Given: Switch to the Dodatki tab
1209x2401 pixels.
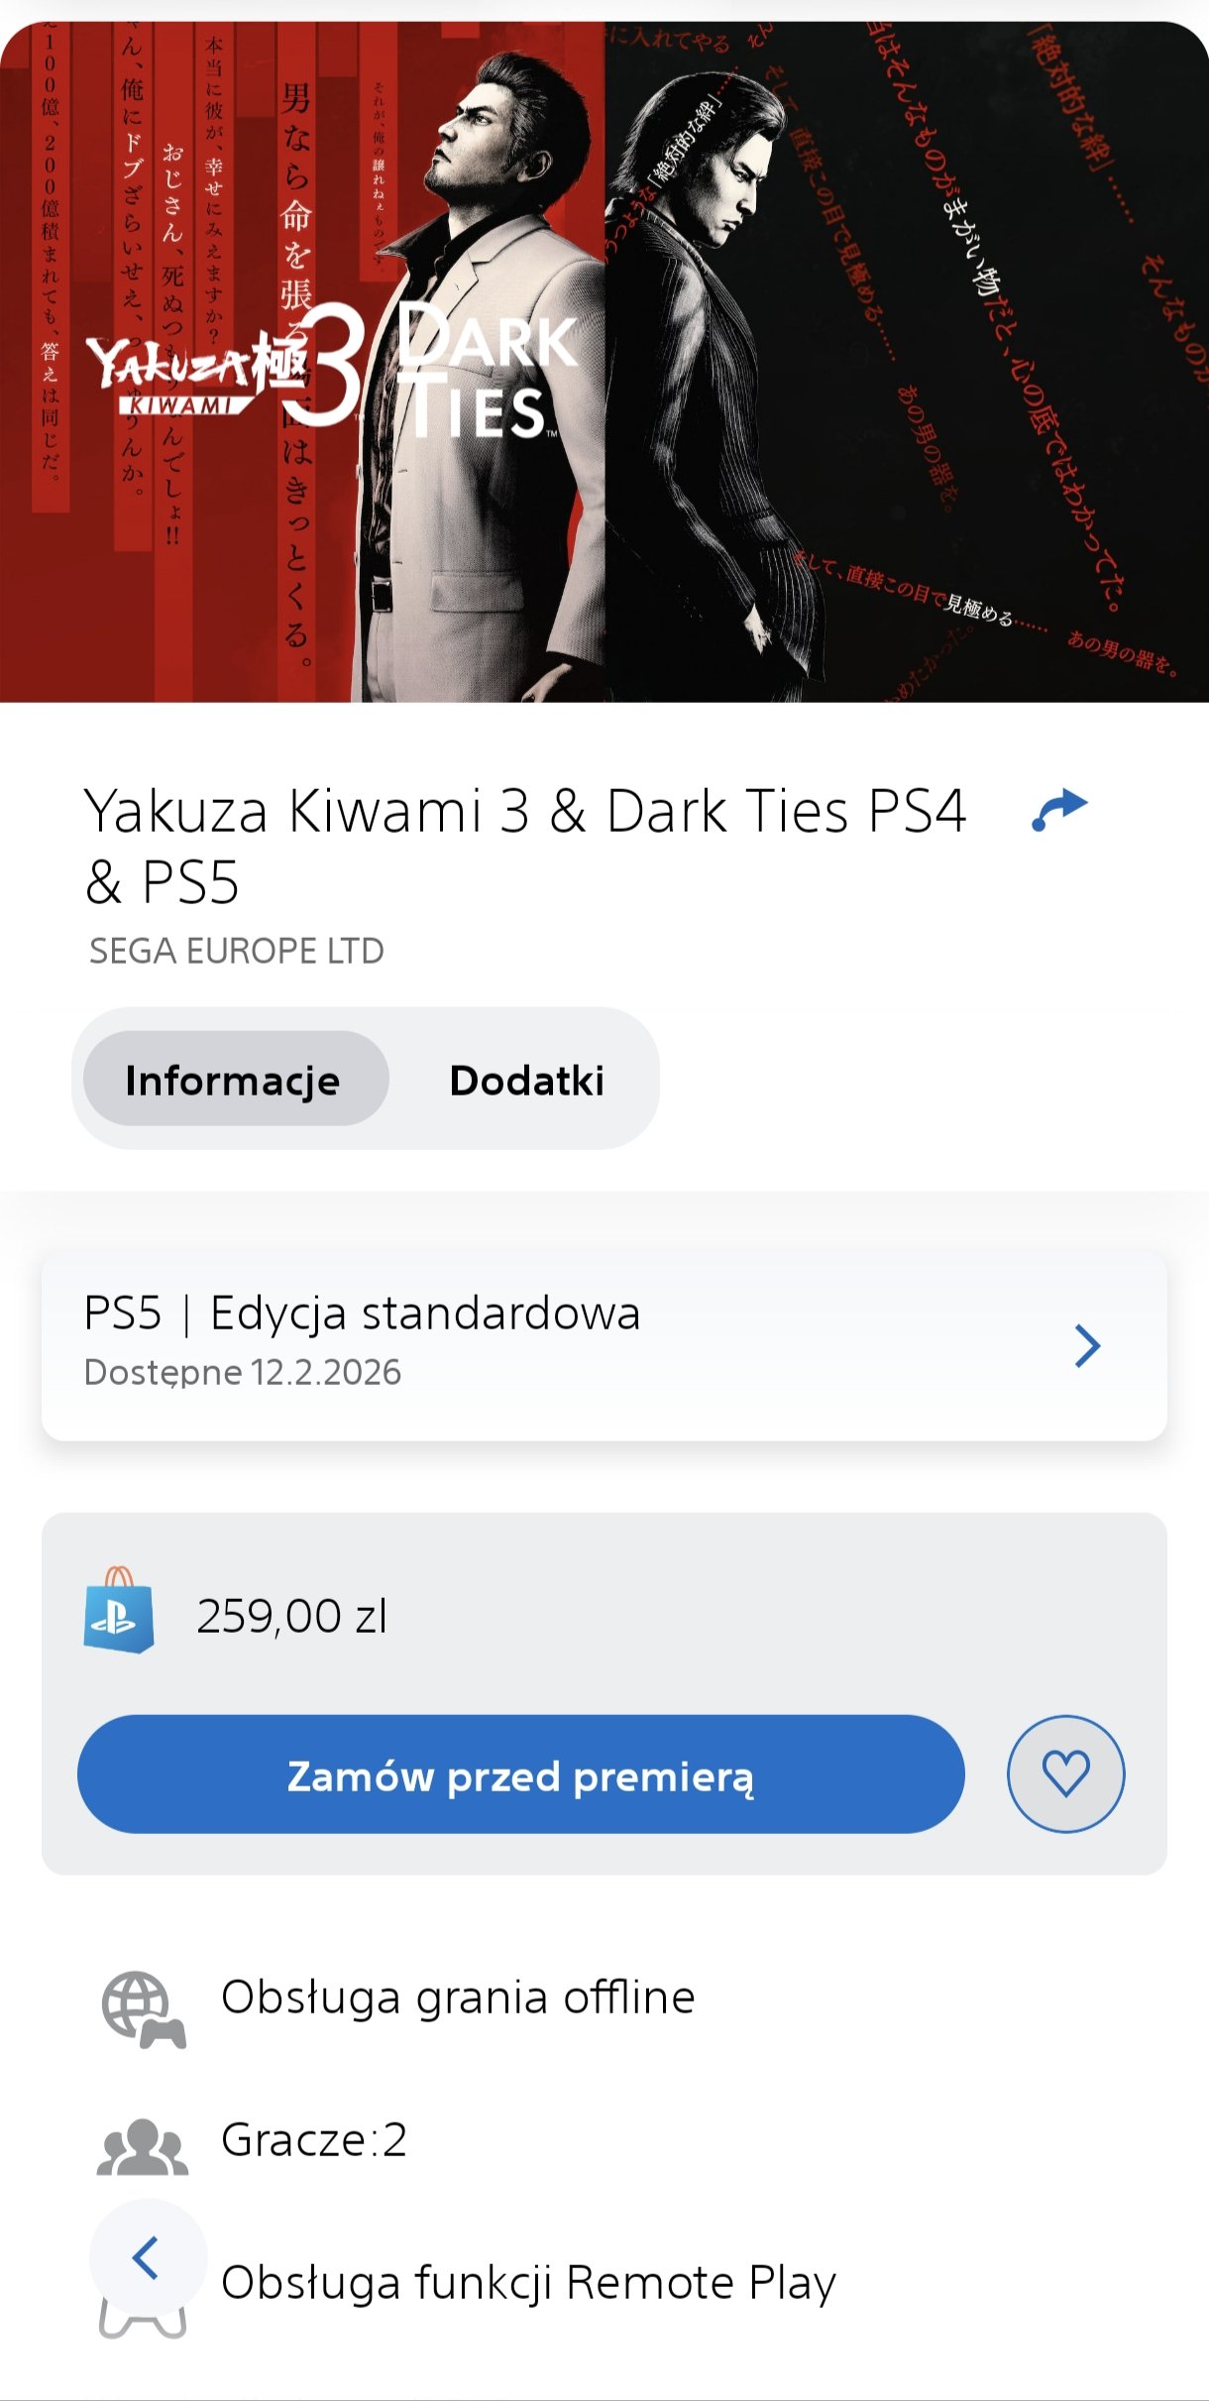Looking at the screenshot, I should point(526,1080).
